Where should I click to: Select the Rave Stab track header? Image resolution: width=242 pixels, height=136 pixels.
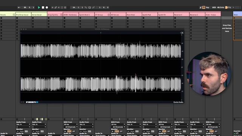click(134, 15)
